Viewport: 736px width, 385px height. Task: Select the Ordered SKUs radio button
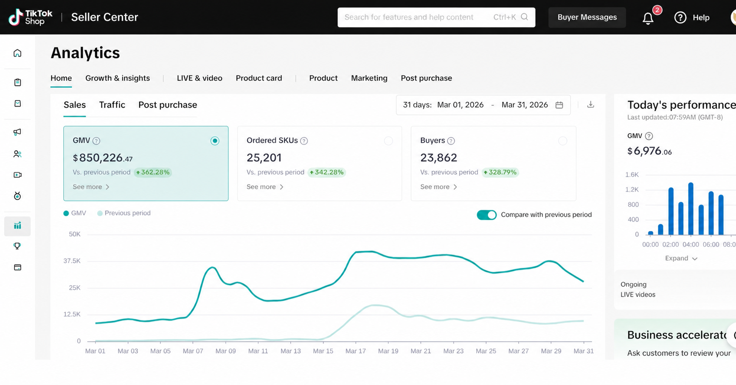coord(388,141)
